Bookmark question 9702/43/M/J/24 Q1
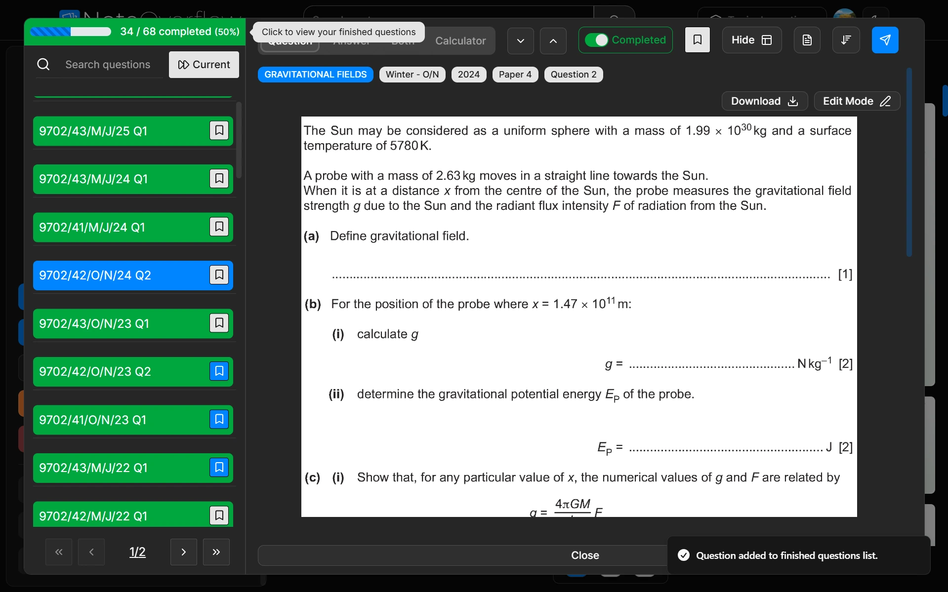 [219, 179]
